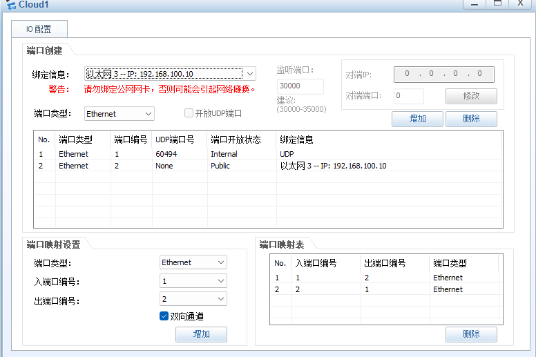Click the 出端口编号 column header in mapping table
Screen dimensions: 536x357
[395, 263]
